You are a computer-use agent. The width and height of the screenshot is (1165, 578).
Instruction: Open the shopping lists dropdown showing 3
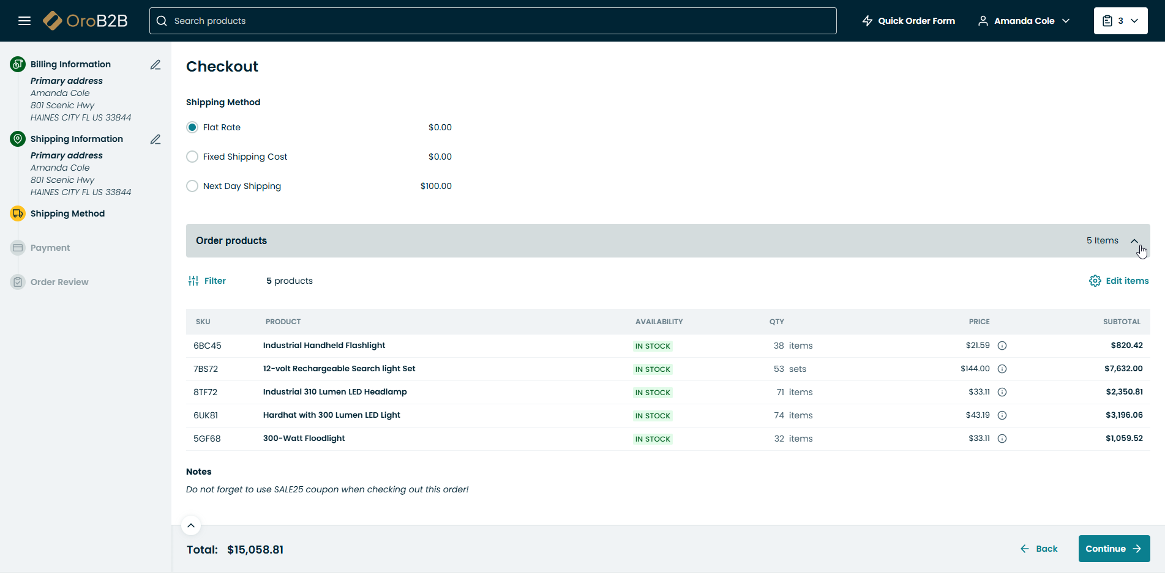coord(1120,21)
